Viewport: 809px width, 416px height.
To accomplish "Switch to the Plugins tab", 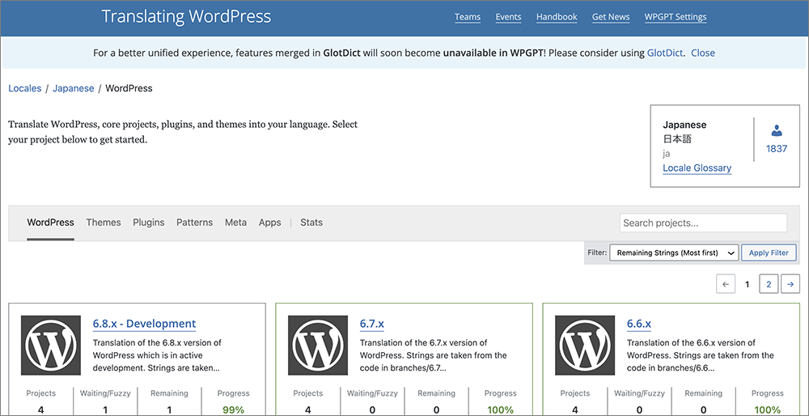I will click(x=149, y=223).
